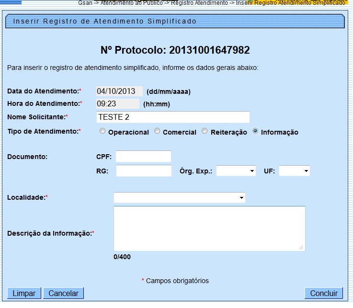Viewport: 353px width, 308px height.
Task: Open the Localidade dropdown list
Action: (x=179, y=198)
